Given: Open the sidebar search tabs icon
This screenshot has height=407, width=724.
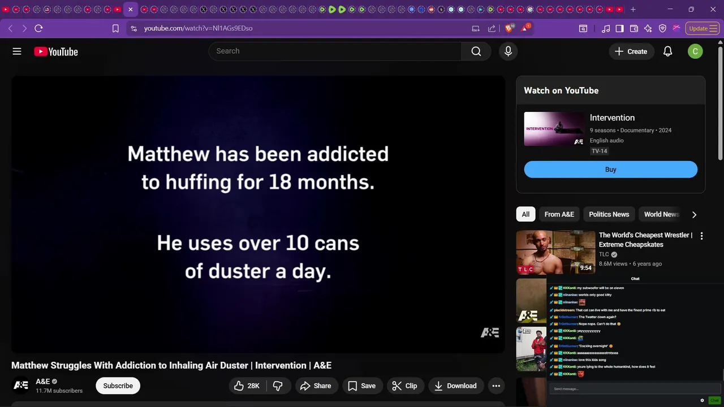Looking at the screenshot, I should [583, 28].
